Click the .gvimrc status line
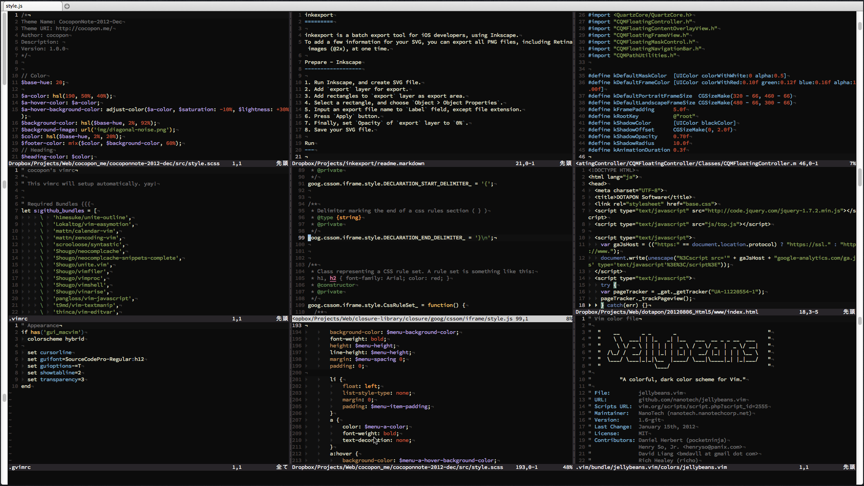This screenshot has width=864, height=486. (x=148, y=467)
